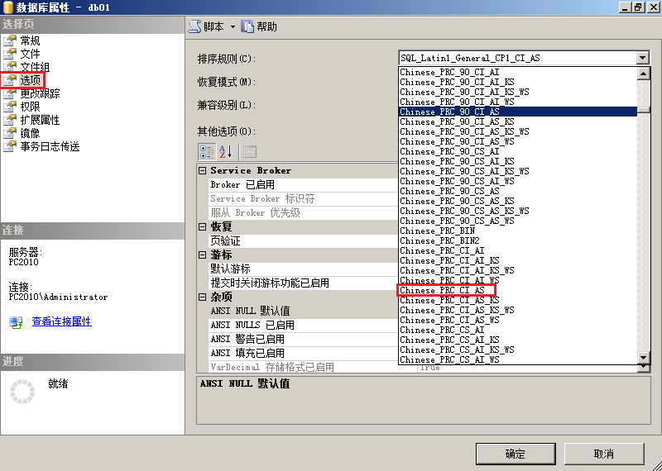Select the Broker 已启用 property row
The width and height of the screenshot is (662, 471).
[303, 185]
